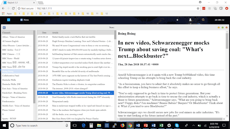The image size is (230, 129).
Task: Open Bee Gees Barry Gibb knighted article
Action: (x=76, y=119)
